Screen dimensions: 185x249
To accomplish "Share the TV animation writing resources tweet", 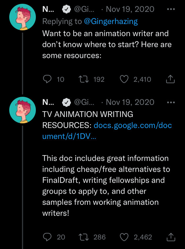I will [171, 237].
